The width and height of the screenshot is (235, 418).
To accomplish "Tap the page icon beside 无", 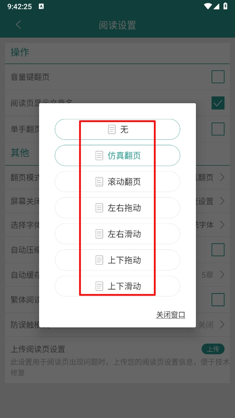I will coord(112,130).
